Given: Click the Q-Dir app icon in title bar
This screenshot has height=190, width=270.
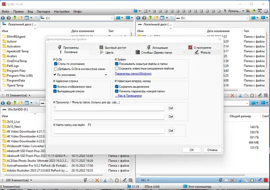Looking at the screenshot, I should [3, 4].
